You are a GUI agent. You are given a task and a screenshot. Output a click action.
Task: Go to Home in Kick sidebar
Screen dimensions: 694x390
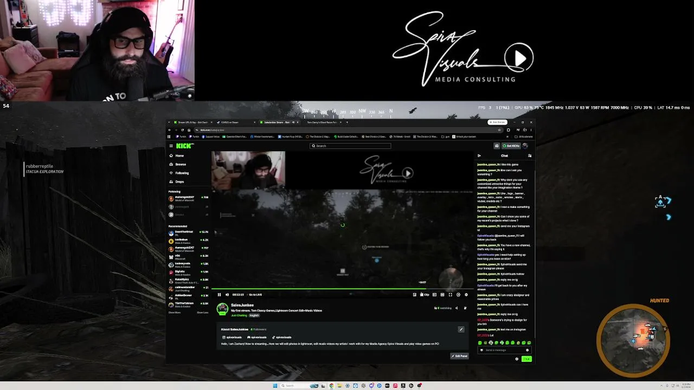click(179, 155)
